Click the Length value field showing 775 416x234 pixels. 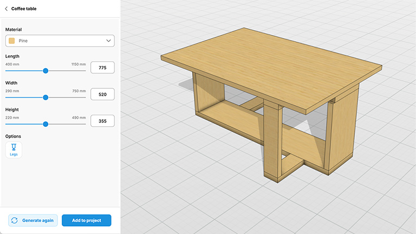102,68
